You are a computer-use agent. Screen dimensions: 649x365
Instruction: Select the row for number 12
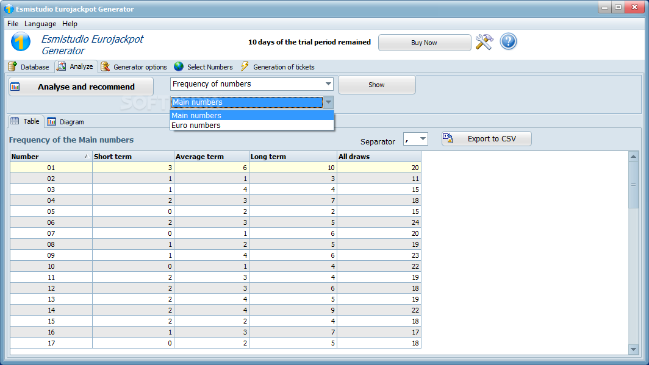tap(216, 288)
